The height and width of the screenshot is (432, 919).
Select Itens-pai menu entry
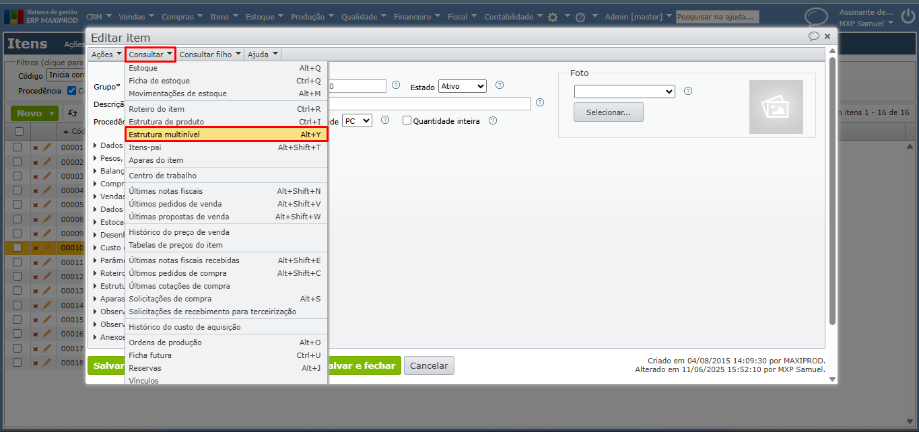227,147
